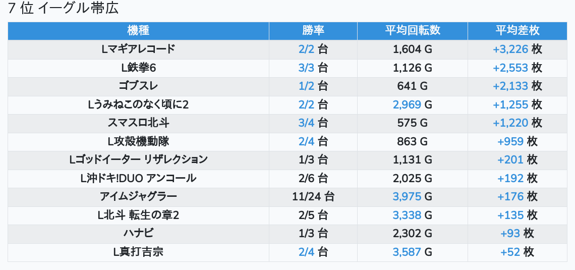Click the ハナビ machine name
This screenshot has height=270, width=575.
[x=138, y=233]
